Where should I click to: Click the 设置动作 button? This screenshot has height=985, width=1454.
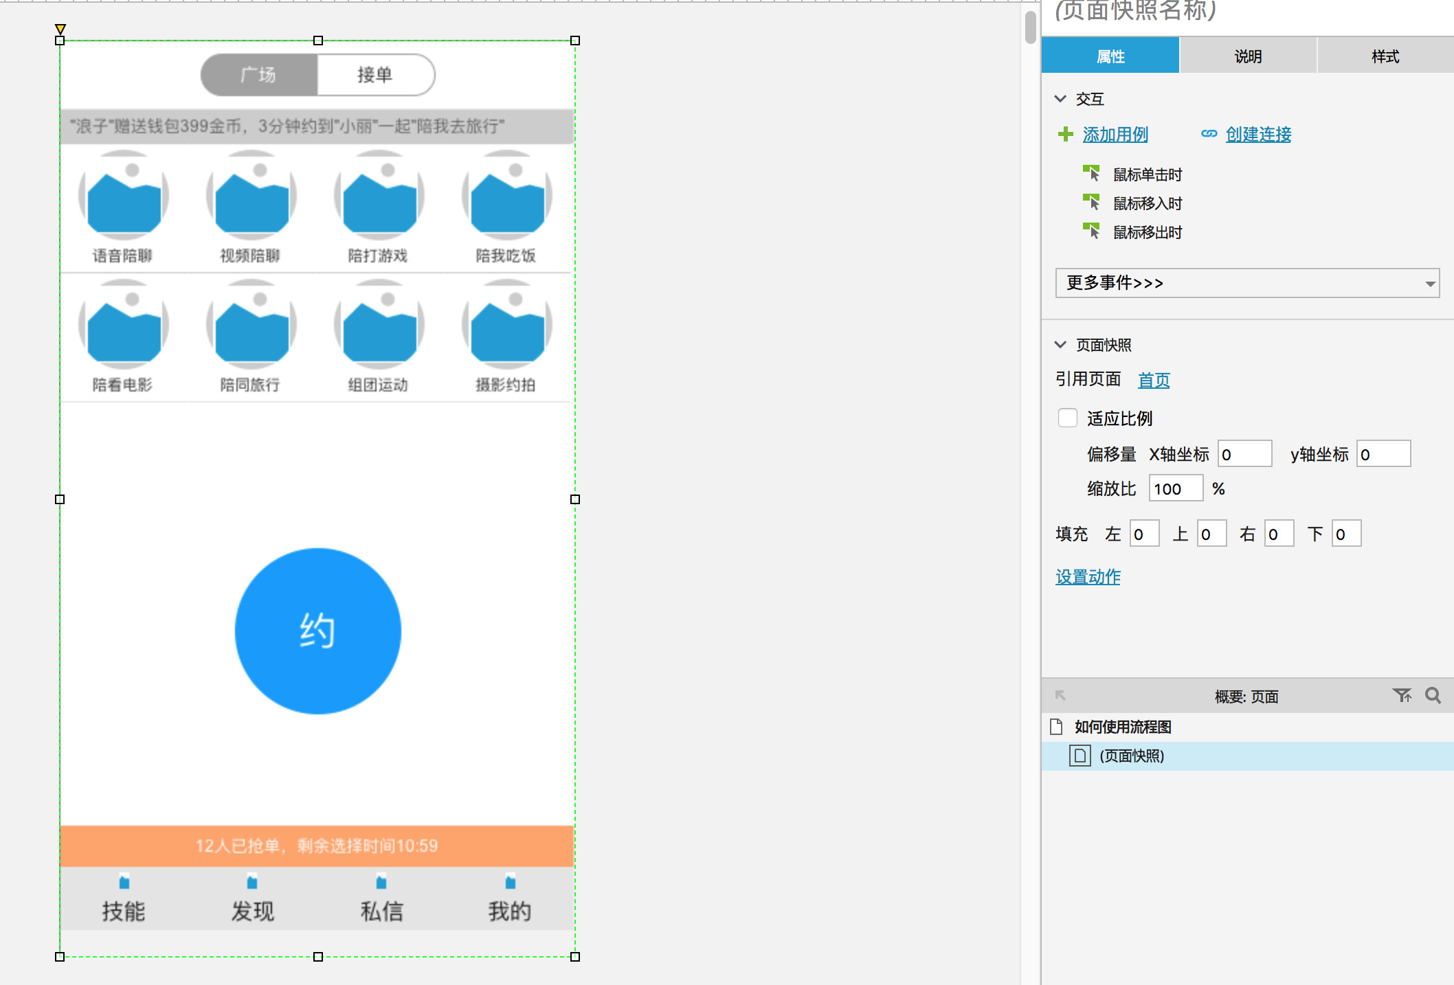pos(1088,576)
